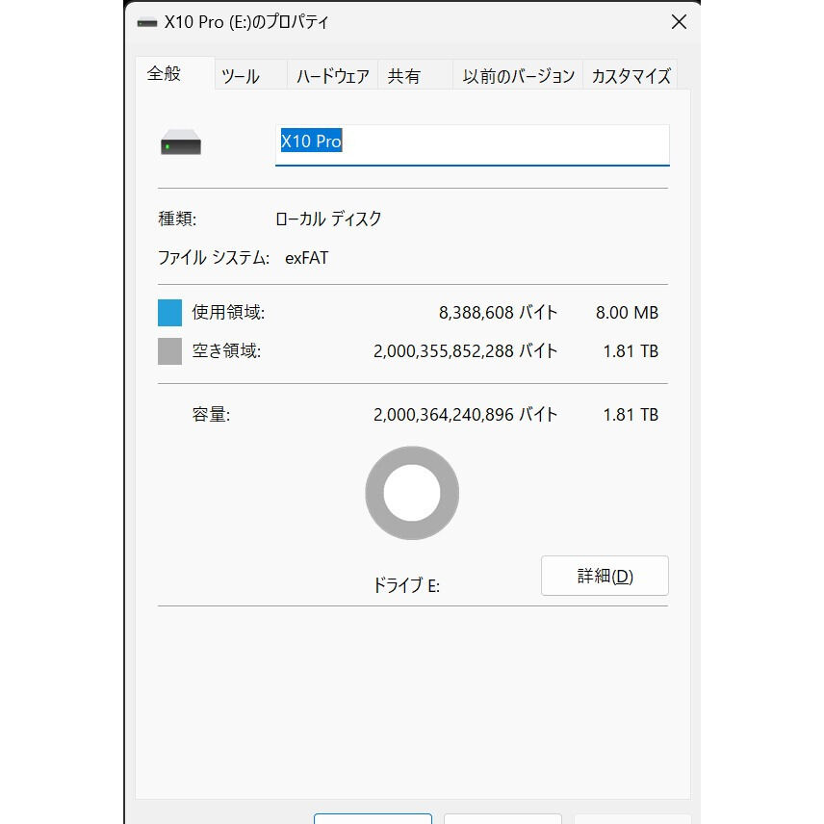
Task: Click the 使用領域 label
Action: pyautogui.click(x=228, y=312)
